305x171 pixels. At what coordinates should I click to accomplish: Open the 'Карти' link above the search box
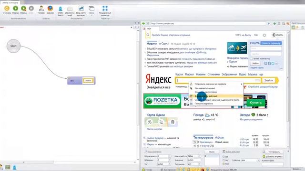click(x=179, y=75)
